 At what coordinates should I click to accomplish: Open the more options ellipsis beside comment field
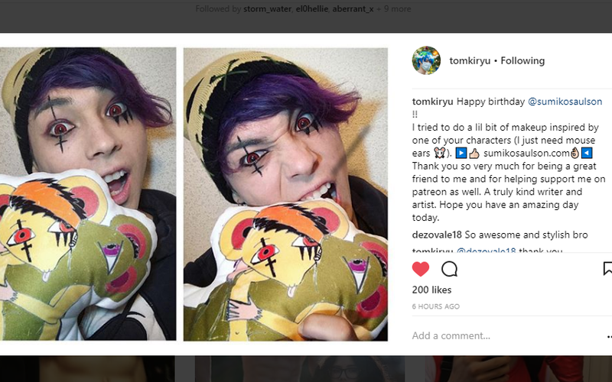pos(609,336)
